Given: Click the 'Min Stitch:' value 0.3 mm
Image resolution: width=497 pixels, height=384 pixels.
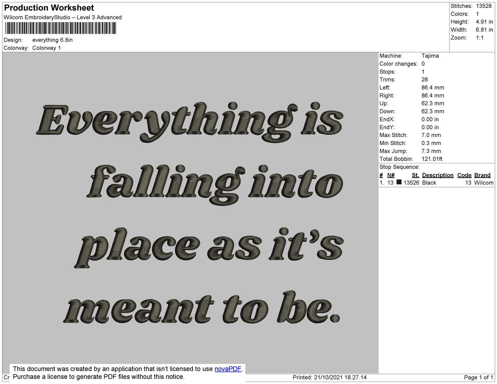Looking at the screenshot, I should click(431, 143).
